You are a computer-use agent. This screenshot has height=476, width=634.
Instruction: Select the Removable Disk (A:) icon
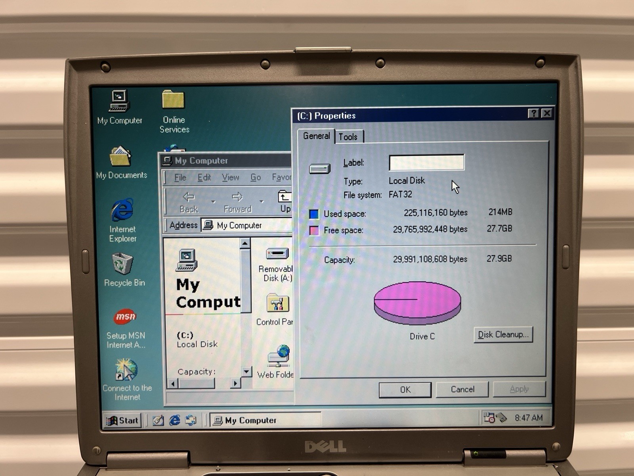click(277, 265)
